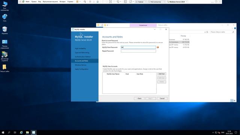Go to Windows Service step
Screen dimensions: 240x135
click(81, 65)
